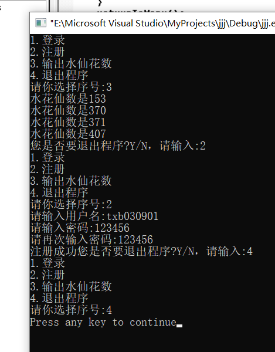The width and height of the screenshot is (275, 352).
Task: Select the output line 水花仙数是153
Action: pyautogui.click(x=68, y=99)
